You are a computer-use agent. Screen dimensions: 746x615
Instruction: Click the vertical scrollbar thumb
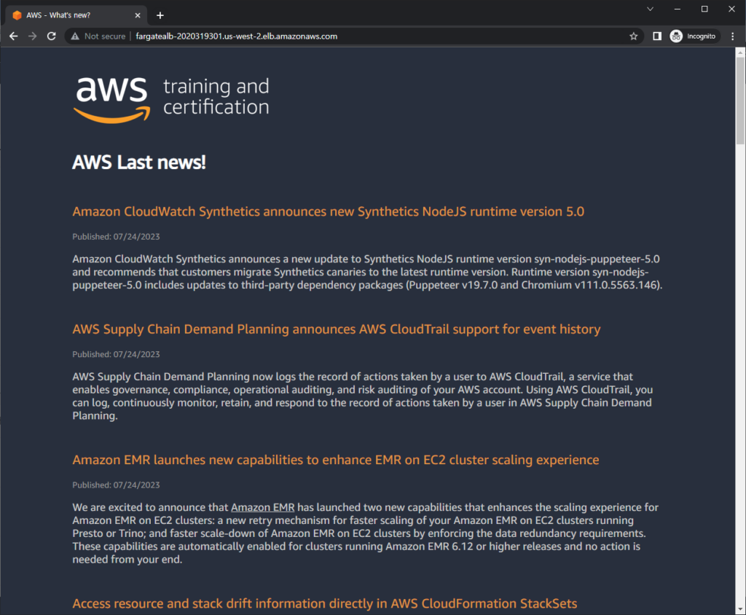pos(740,101)
